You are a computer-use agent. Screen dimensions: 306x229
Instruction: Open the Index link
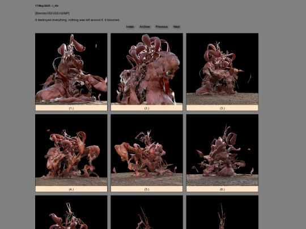(130, 27)
